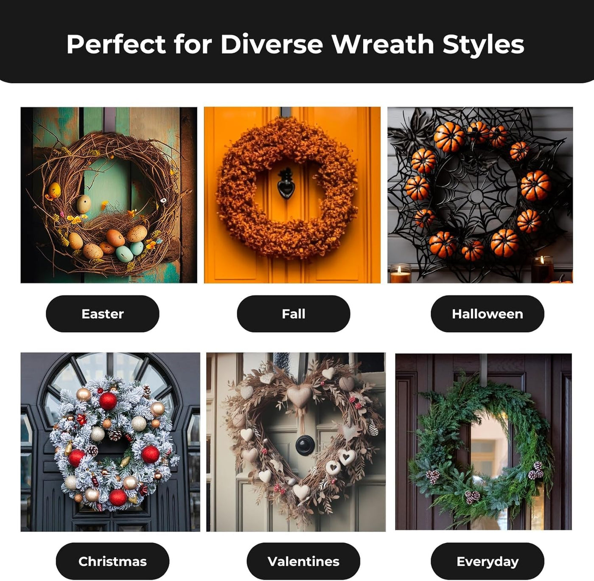Screen dimensions: 594x581
Task: Select the Halloween label pill
Action: 487,314
